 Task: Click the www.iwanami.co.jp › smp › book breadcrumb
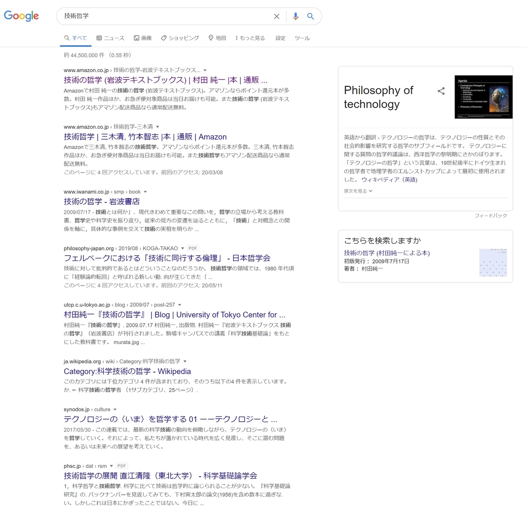(x=102, y=192)
